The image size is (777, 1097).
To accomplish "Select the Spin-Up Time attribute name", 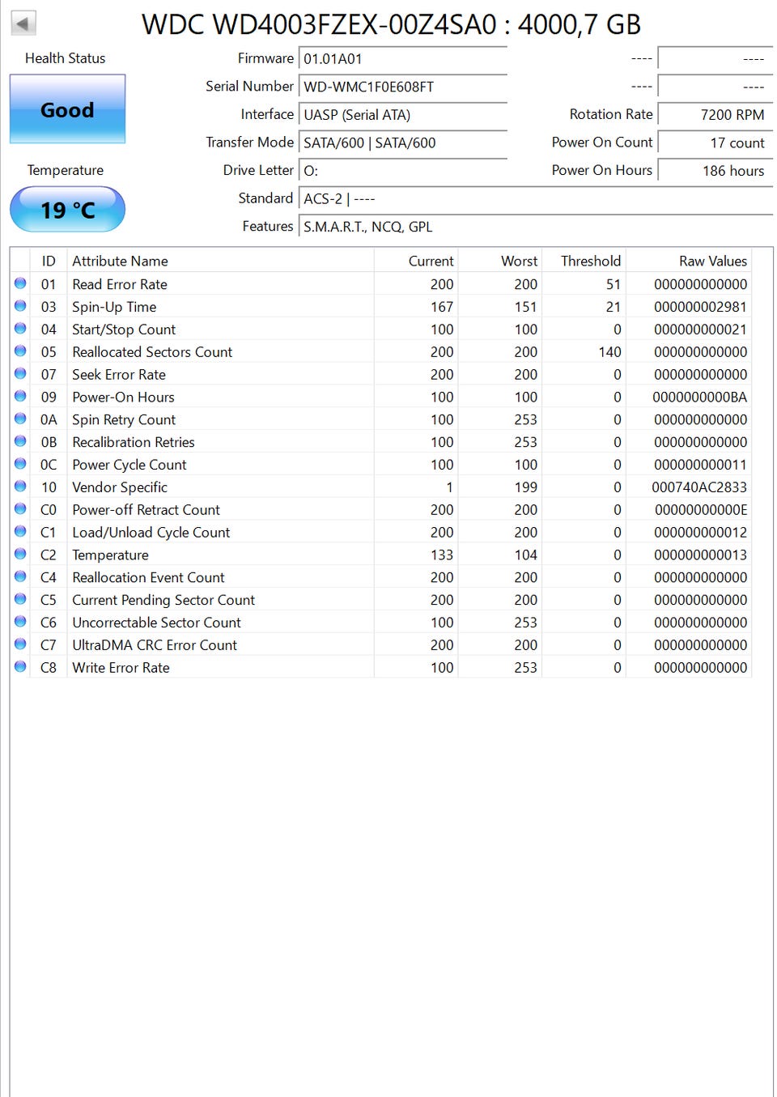I will pos(114,307).
